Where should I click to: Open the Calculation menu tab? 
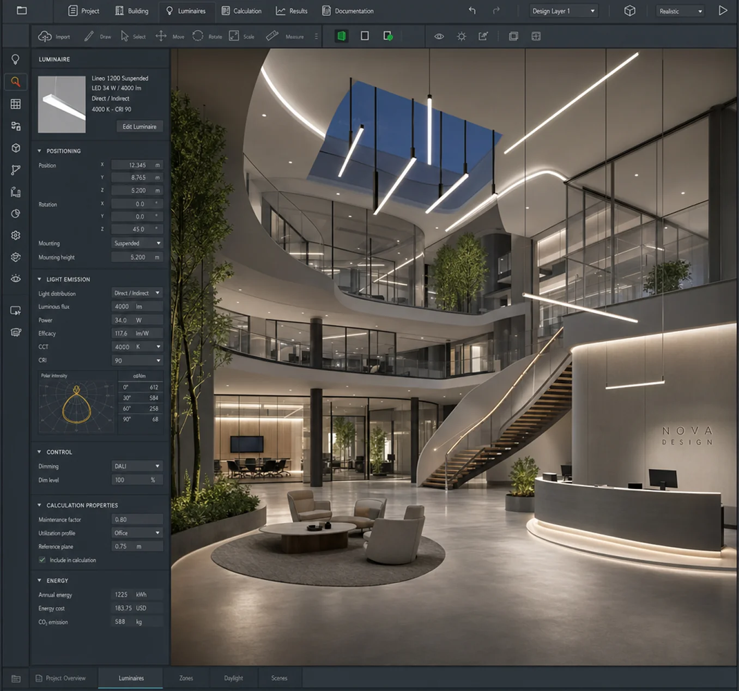click(241, 11)
